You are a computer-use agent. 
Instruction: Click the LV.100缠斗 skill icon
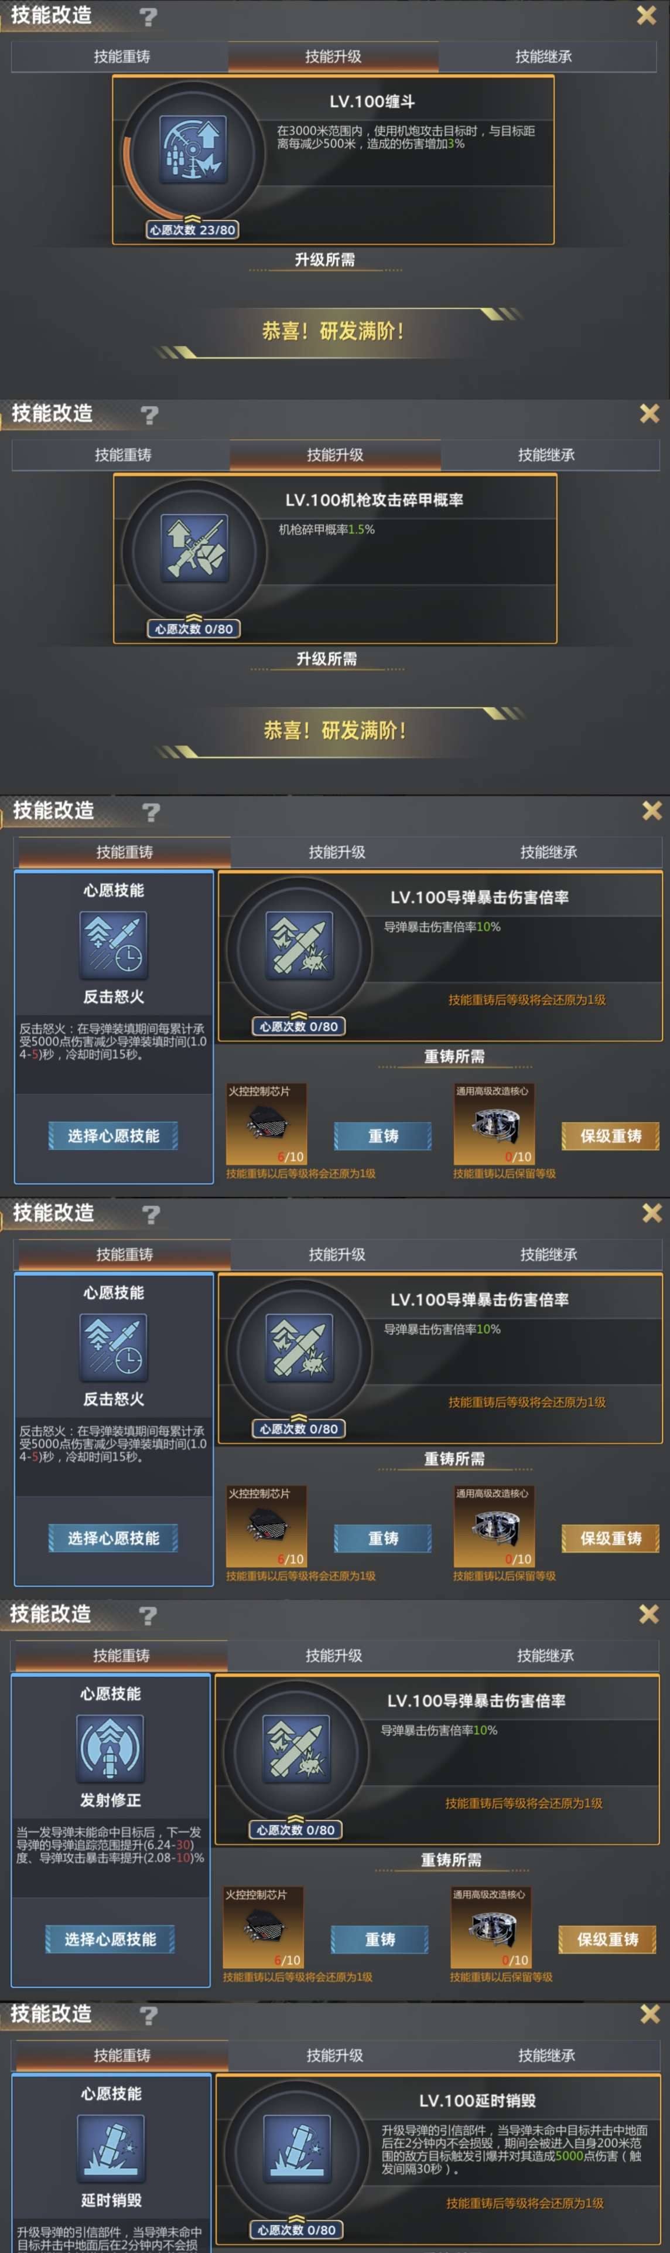(193, 149)
